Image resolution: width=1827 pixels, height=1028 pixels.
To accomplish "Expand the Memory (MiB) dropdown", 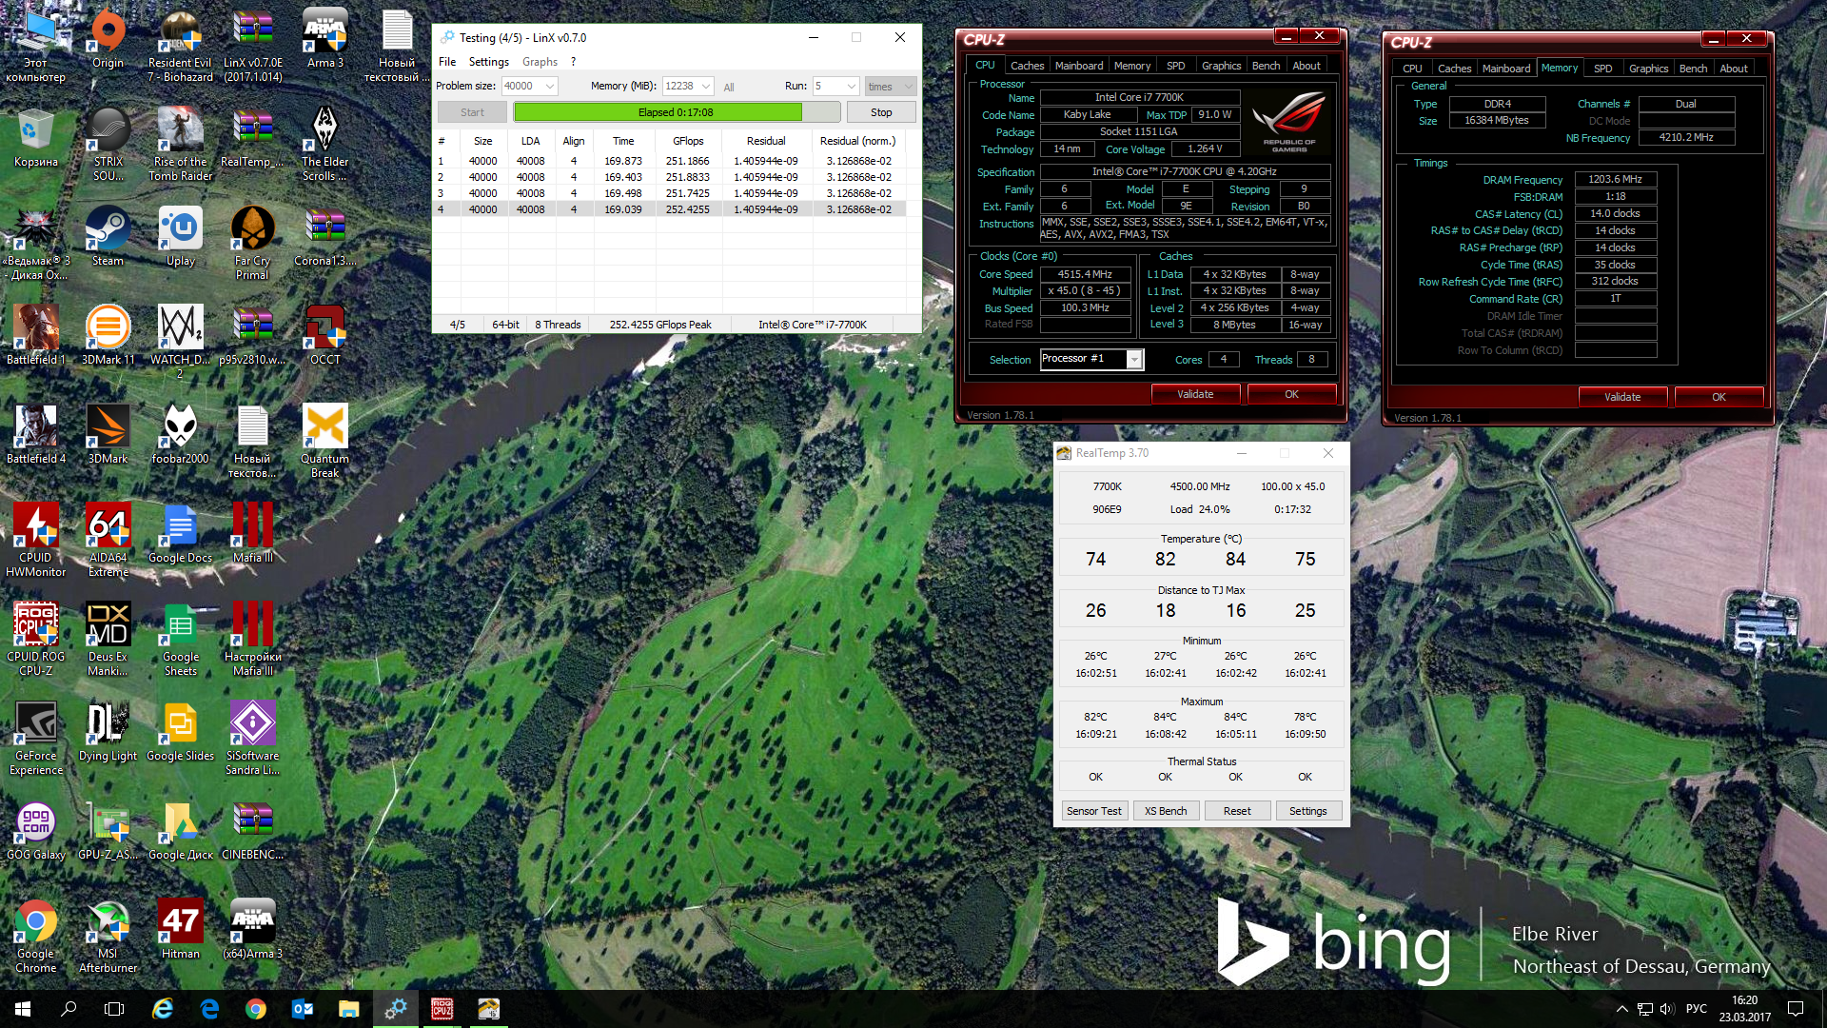I will [706, 87].
